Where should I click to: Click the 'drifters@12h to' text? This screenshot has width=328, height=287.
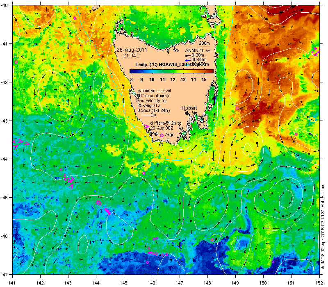pos(166,123)
